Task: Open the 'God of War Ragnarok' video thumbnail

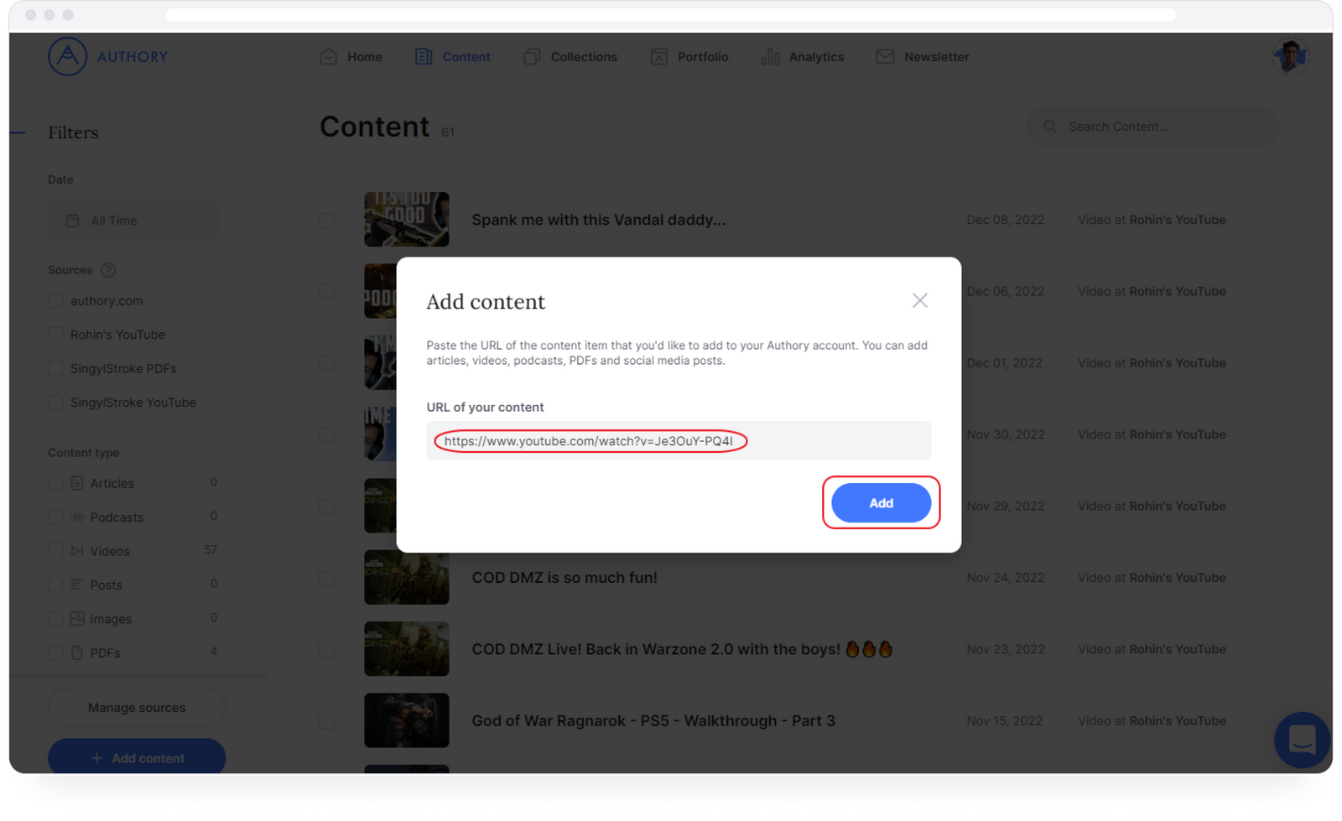Action: coord(406,720)
